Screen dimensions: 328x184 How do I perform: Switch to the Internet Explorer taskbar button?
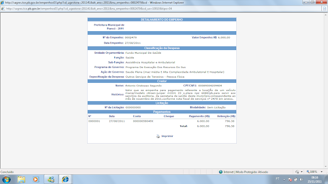click(x=65, y=179)
